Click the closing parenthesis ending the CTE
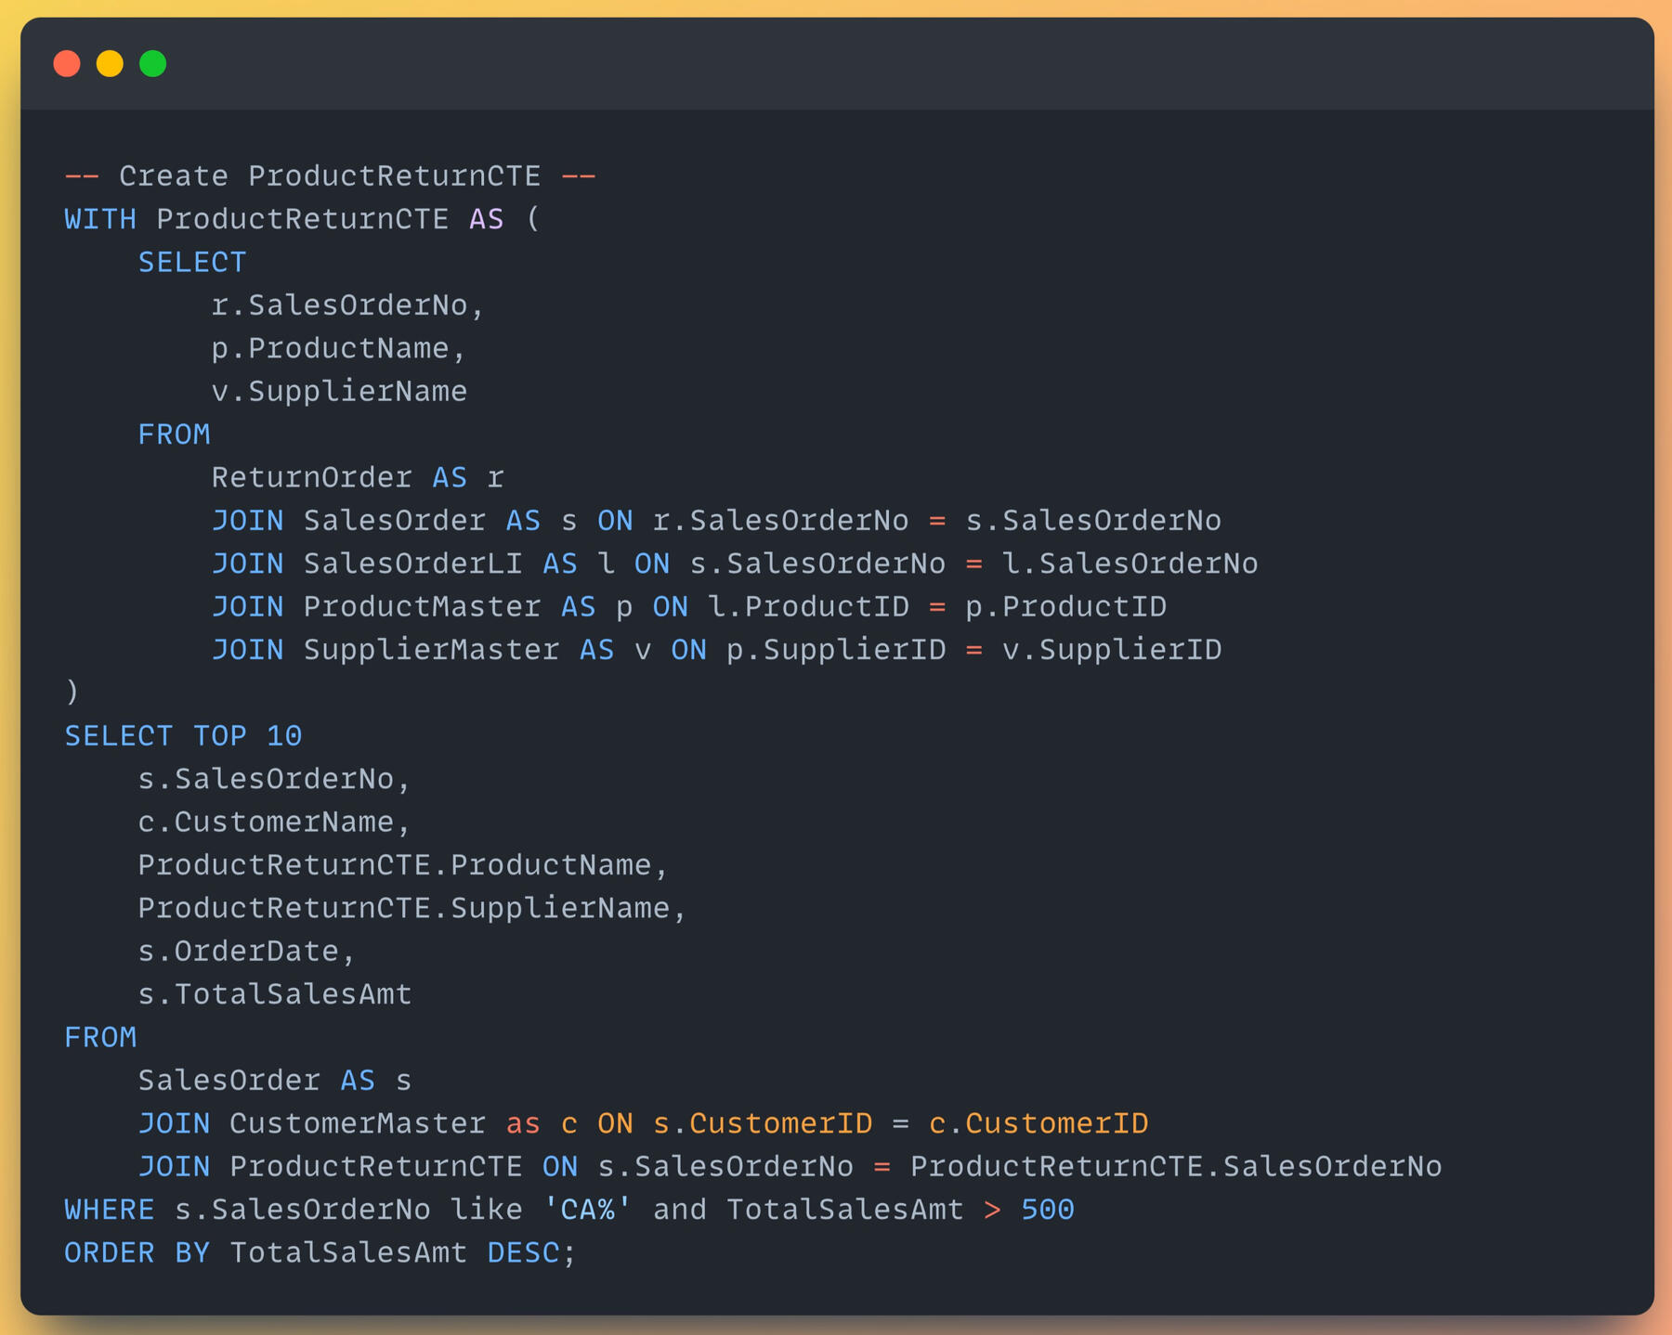The width and height of the screenshot is (1672, 1335). pos(72,693)
